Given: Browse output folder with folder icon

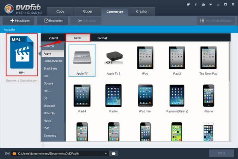Looking at the screenshot, I should point(115,153).
